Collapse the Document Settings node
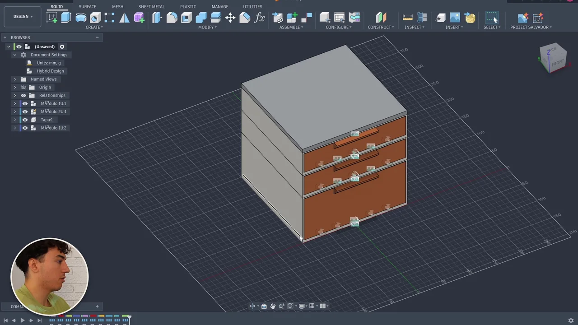 coord(14,55)
